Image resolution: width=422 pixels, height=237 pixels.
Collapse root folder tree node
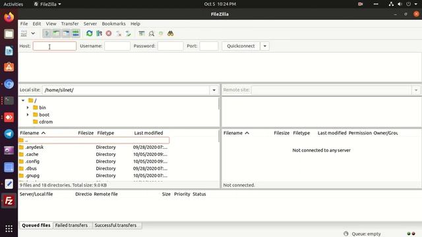coord(23,101)
